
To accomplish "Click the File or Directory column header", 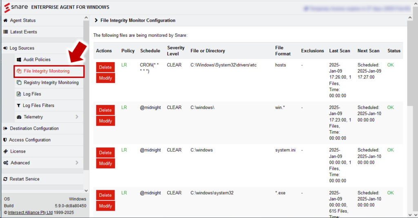I will pos(208,51).
